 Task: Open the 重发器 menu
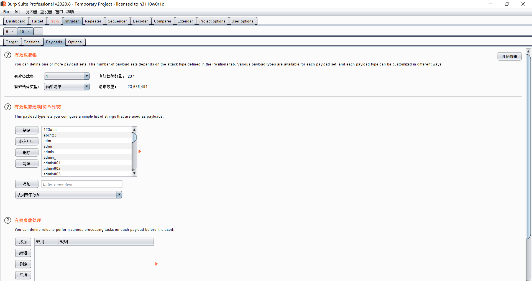[x=46, y=12]
